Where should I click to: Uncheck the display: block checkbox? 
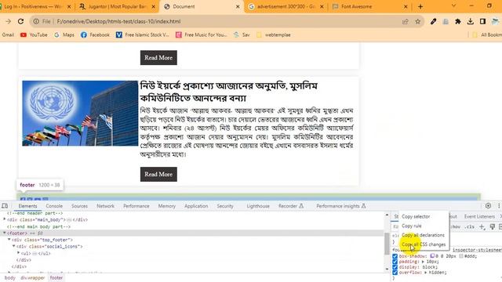click(x=395, y=267)
